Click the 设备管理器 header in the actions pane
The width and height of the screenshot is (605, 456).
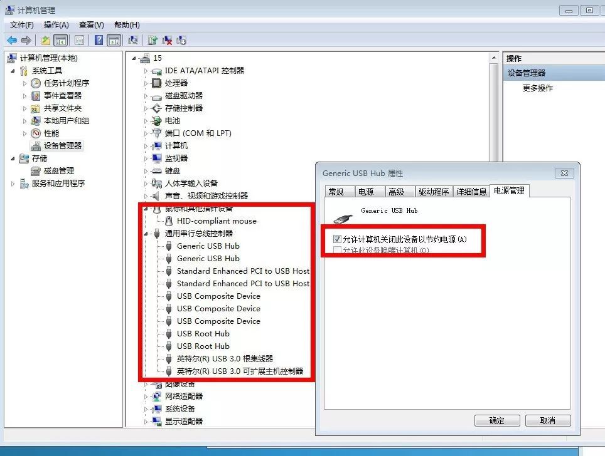point(554,73)
